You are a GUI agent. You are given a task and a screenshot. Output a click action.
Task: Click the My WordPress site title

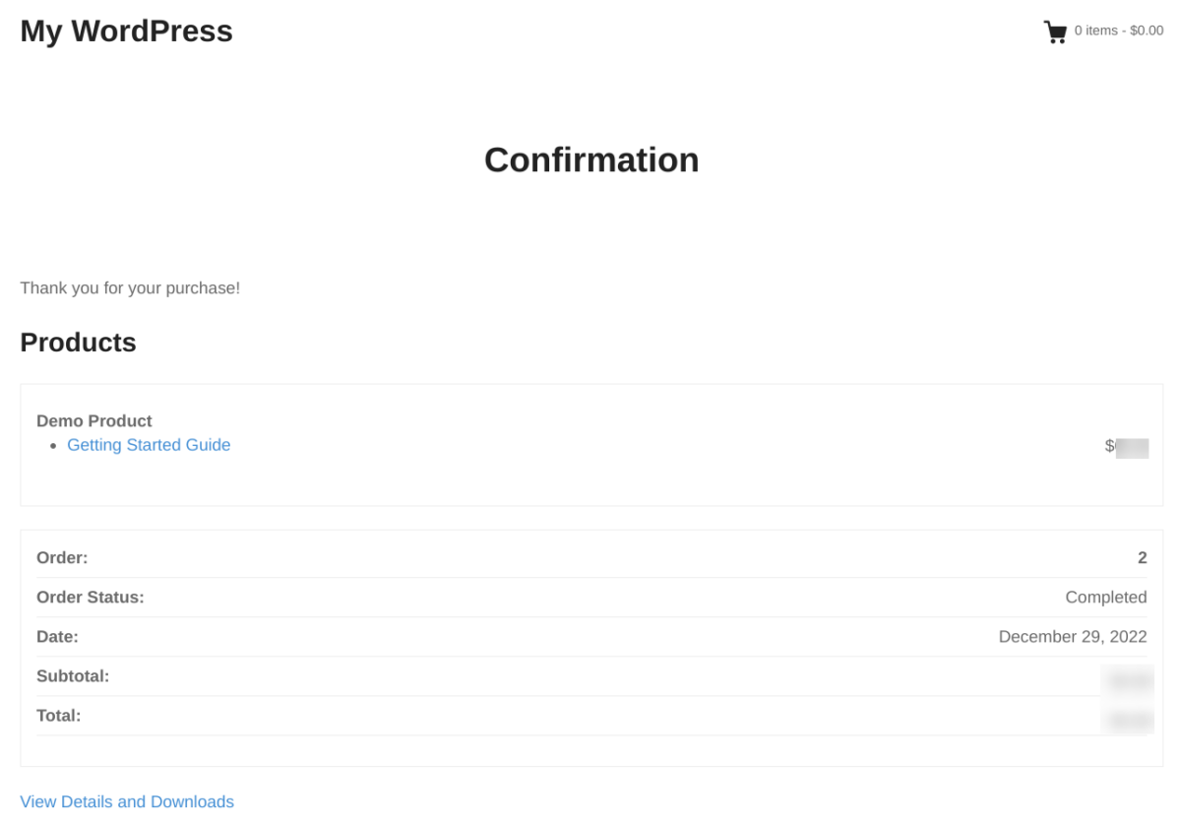[x=126, y=31]
